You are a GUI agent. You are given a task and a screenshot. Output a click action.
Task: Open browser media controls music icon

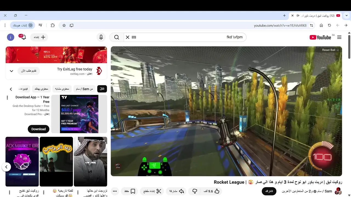coord(40,25)
